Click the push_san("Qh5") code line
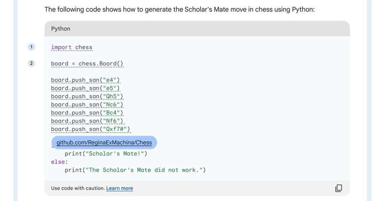Viewport: 385px width, 201px height. (87, 96)
